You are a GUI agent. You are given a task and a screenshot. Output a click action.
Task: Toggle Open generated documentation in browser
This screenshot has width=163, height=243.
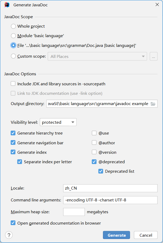13,223
